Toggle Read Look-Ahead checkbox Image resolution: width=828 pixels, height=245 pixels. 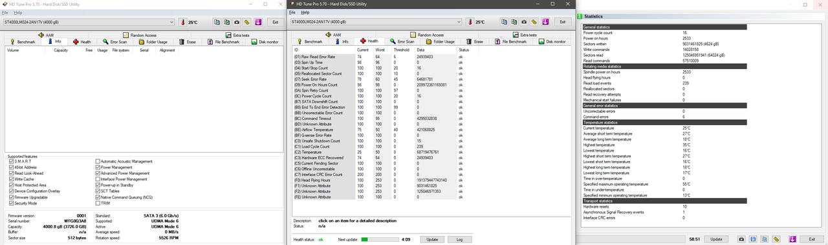(x=11, y=173)
